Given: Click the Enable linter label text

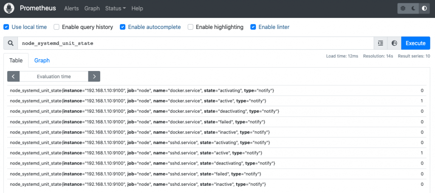Looking at the screenshot, I should pyautogui.click(x=274, y=27).
